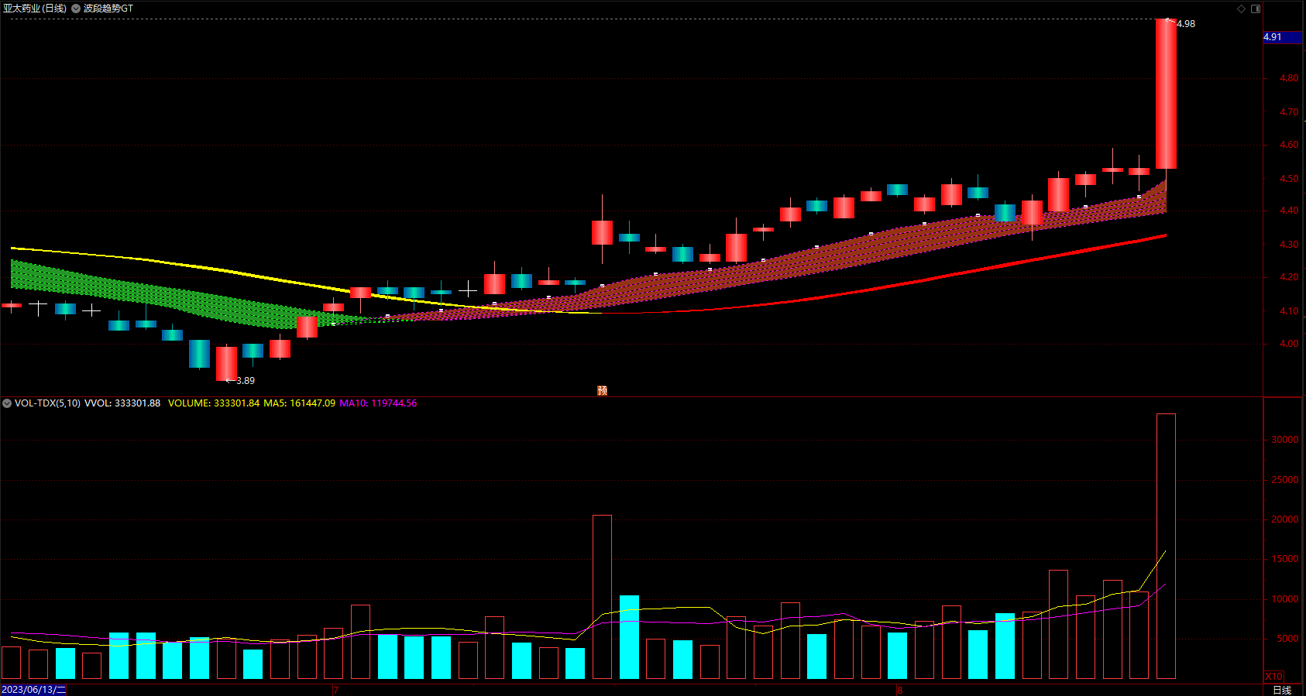Click the 4.98 high price label

(1186, 24)
